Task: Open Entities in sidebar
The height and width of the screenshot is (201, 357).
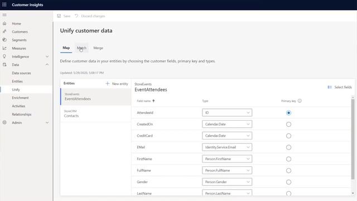Action: click(x=17, y=82)
